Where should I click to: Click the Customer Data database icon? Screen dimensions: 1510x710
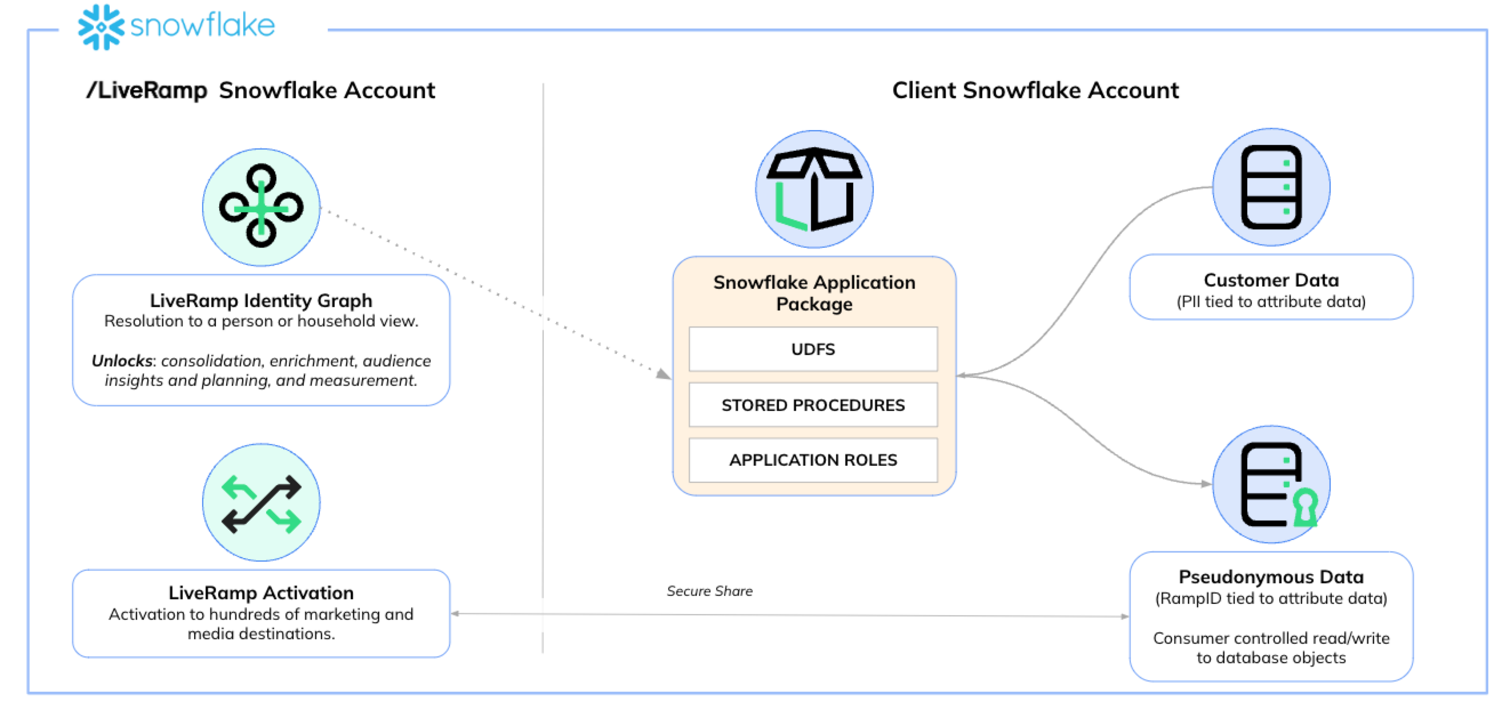(1271, 187)
